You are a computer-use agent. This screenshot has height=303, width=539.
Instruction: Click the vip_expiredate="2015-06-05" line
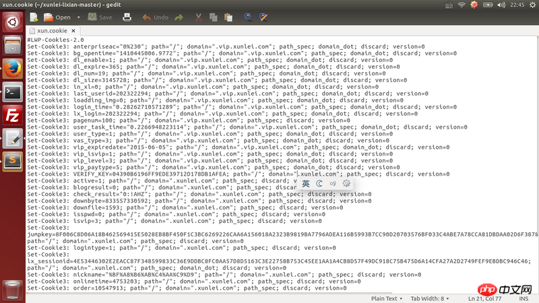click(239, 147)
